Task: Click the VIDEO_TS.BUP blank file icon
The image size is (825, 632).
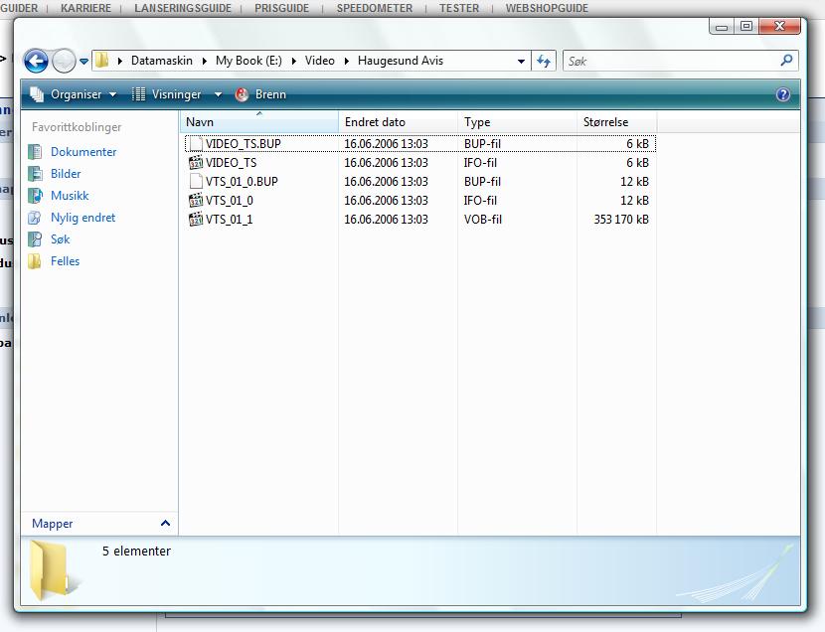Action: coord(196,143)
